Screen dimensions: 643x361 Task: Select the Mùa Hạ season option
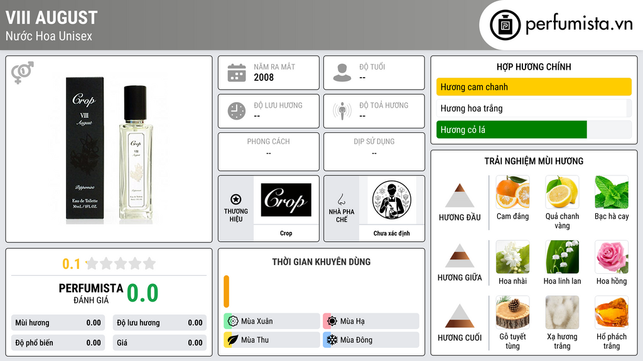[x=371, y=322]
